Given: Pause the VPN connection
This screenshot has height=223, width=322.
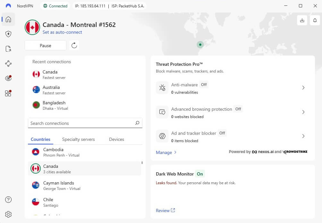Looking at the screenshot, I should 45,45.
